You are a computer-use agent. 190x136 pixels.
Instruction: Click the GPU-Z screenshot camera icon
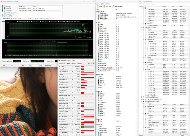pyautogui.click(x=88, y=63)
